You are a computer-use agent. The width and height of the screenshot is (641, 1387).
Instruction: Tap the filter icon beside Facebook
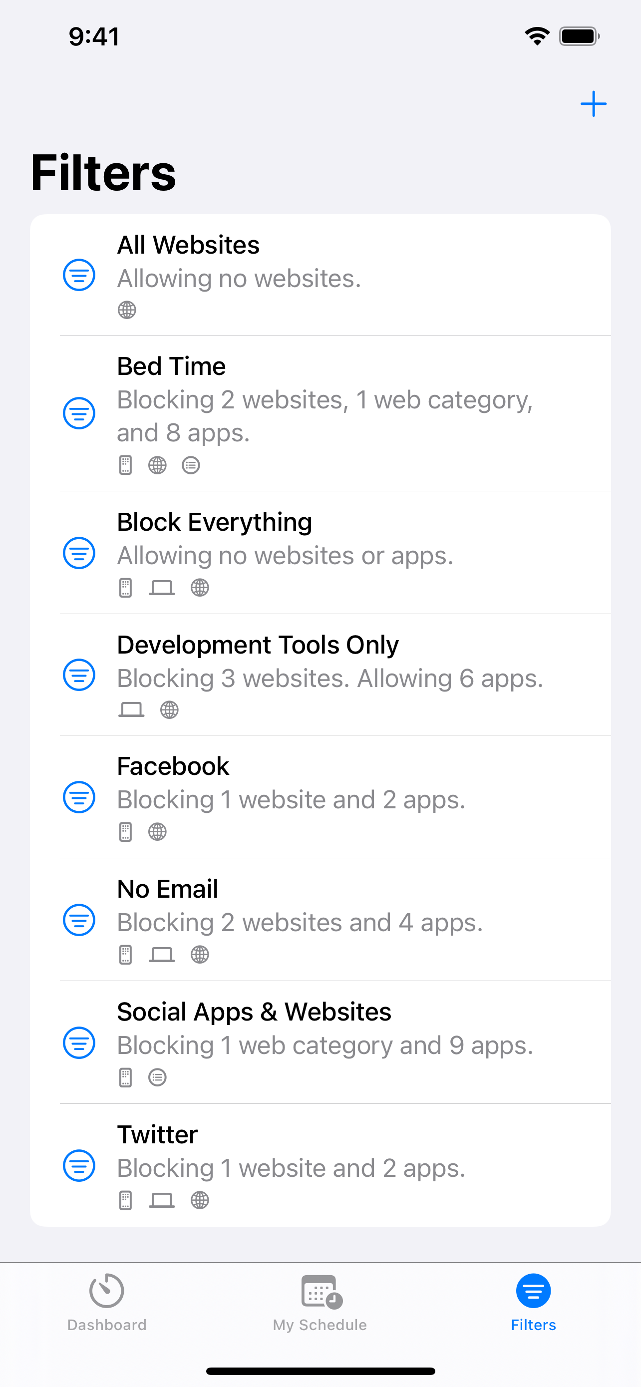coord(79,797)
